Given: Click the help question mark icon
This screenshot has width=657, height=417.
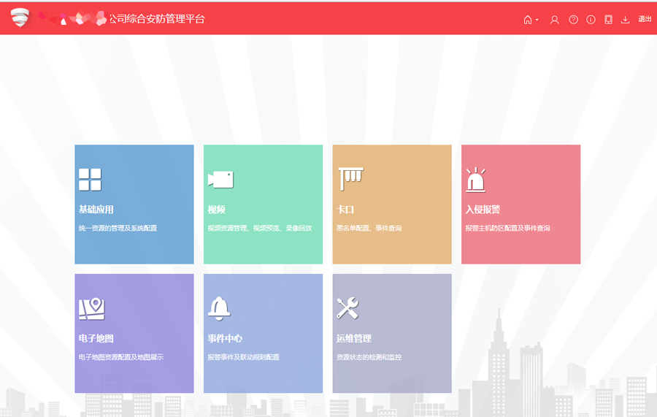Looking at the screenshot, I should (573, 20).
